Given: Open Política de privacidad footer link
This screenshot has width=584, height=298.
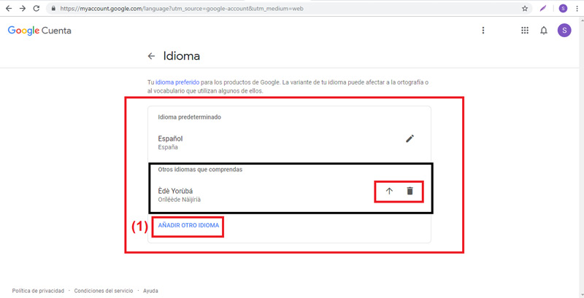Looking at the screenshot, I should (38, 291).
